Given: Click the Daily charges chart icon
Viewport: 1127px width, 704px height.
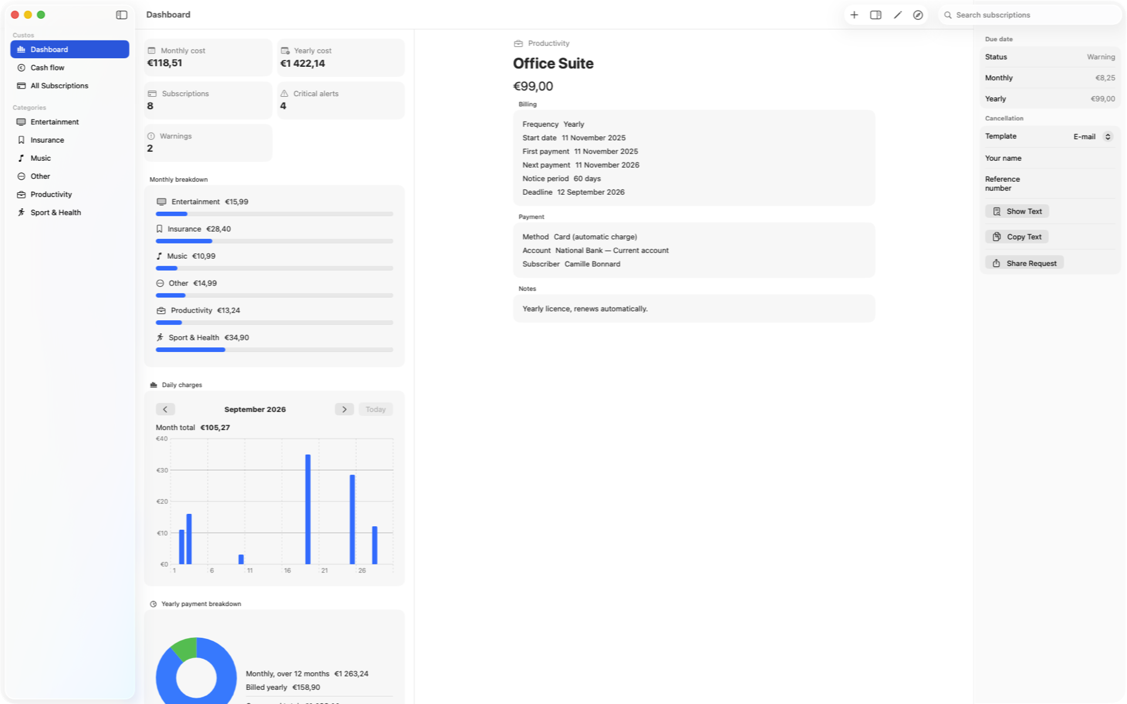Looking at the screenshot, I should click(x=153, y=385).
